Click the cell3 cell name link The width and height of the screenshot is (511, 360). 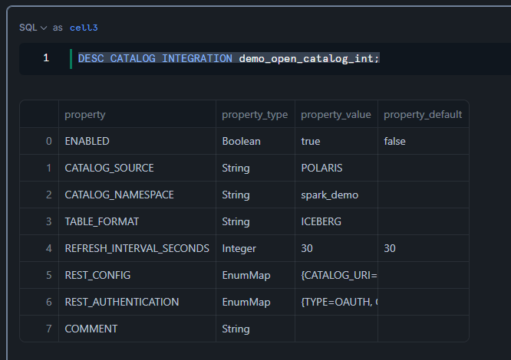[84, 28]
